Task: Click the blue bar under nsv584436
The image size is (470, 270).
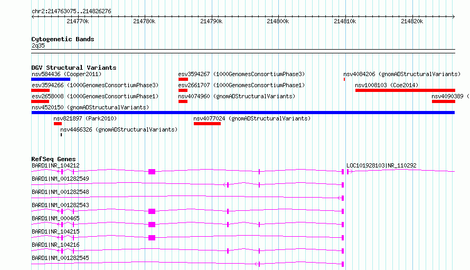Action: [x=51, y=79]
